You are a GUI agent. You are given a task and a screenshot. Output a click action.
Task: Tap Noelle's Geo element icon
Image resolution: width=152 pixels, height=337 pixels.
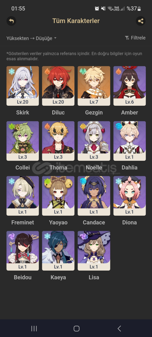tap(83, 126)
